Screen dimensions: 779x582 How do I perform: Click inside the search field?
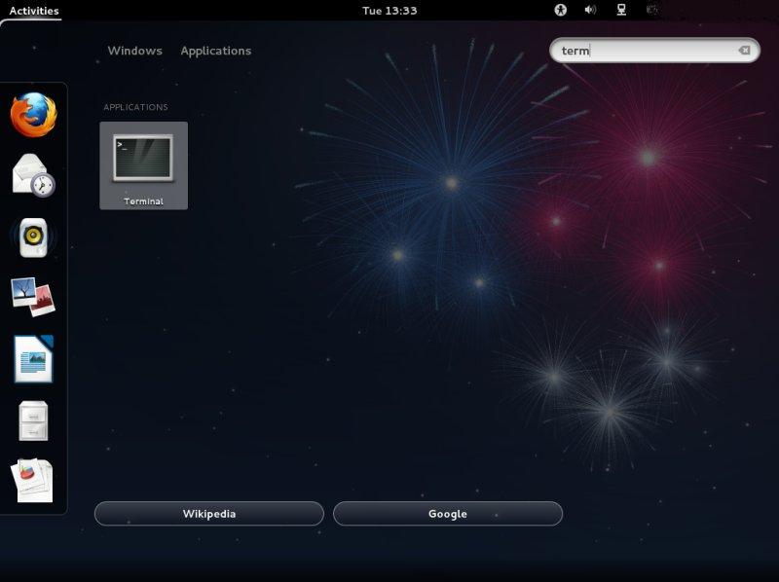tap(652, 51)
